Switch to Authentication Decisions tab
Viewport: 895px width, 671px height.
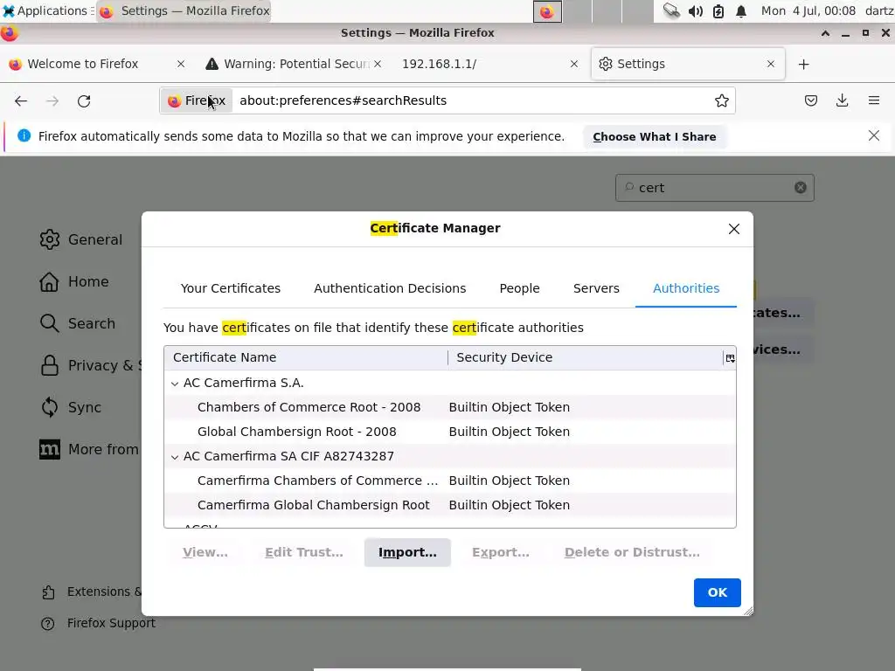(x=390, y=288)
